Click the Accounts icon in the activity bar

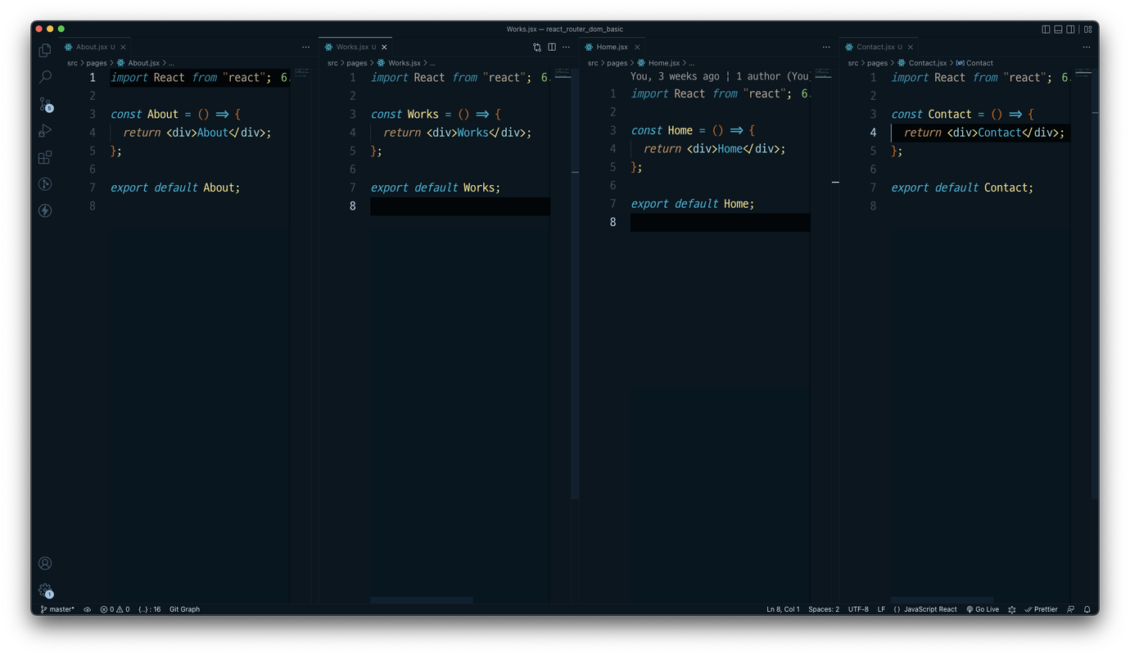point(45,563)
